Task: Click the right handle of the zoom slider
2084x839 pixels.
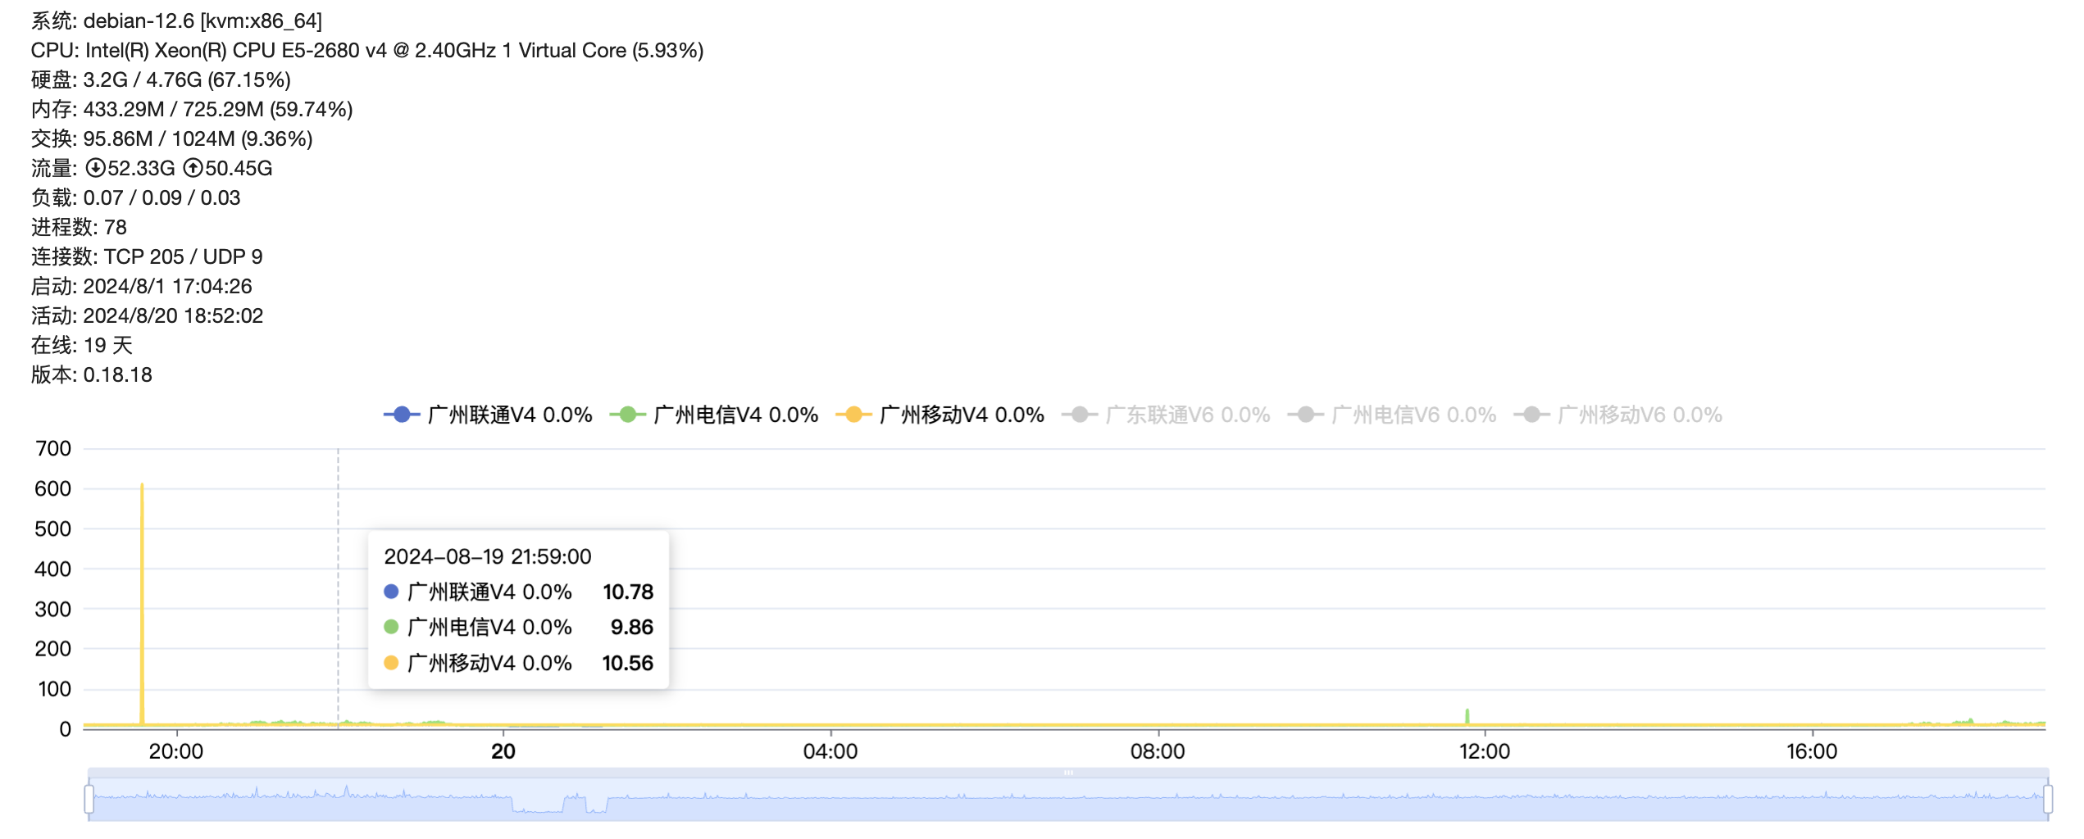Action: [2047, 799]
